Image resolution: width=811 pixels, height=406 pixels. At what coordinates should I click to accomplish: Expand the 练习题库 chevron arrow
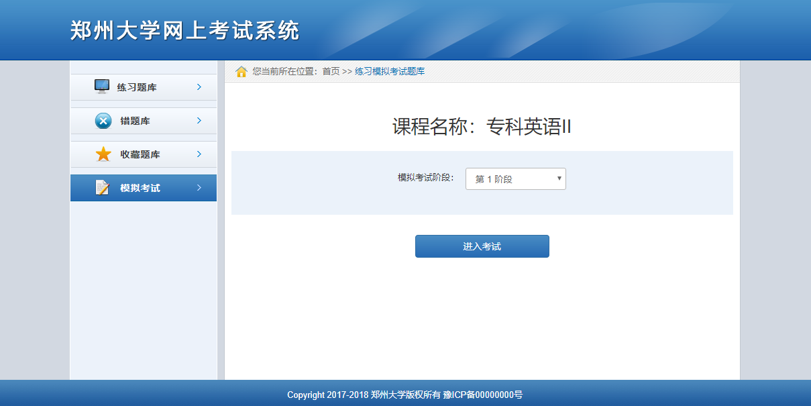(199, 87)
